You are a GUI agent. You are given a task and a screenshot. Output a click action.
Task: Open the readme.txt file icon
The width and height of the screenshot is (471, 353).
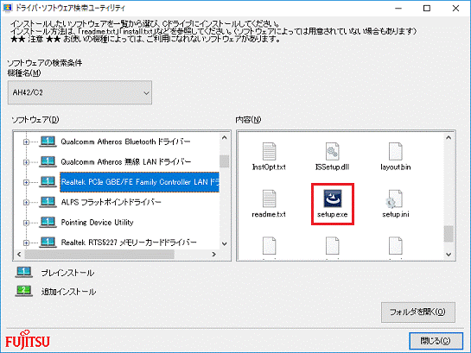pyautogui.click(x=269, y=199)
